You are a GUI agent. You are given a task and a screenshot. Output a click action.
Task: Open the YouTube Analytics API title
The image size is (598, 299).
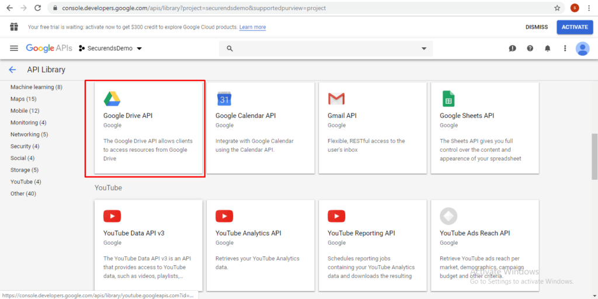[248, 233]
